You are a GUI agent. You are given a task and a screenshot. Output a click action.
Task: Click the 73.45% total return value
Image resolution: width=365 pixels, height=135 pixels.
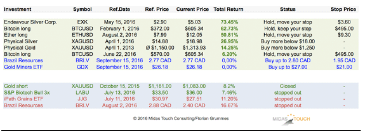coord(229,22)
